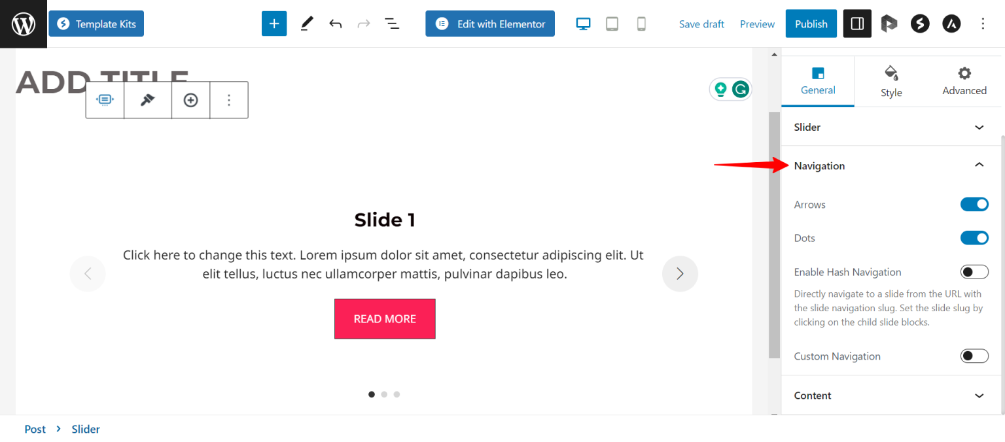Open the block inserter
The image size is (1005, 442).
(274, 24)
